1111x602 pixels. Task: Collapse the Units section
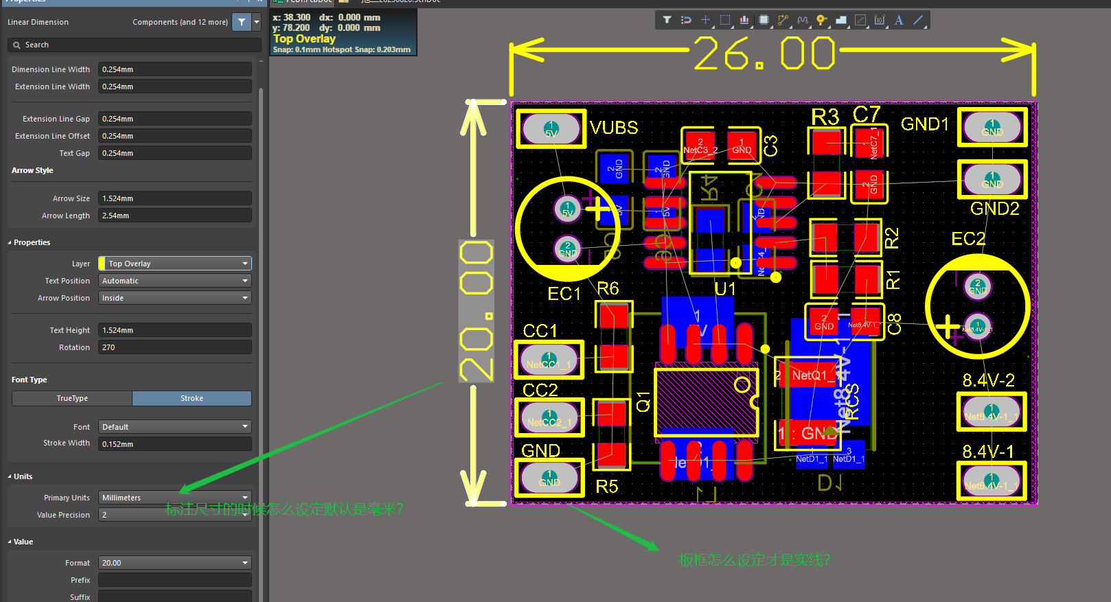click(x=10, y=476)
